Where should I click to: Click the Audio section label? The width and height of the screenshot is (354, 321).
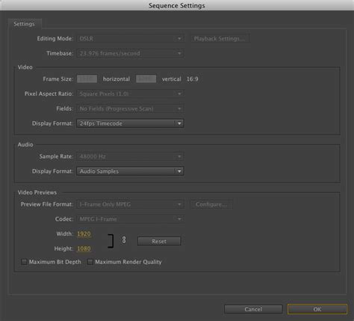tap(25, 144)
